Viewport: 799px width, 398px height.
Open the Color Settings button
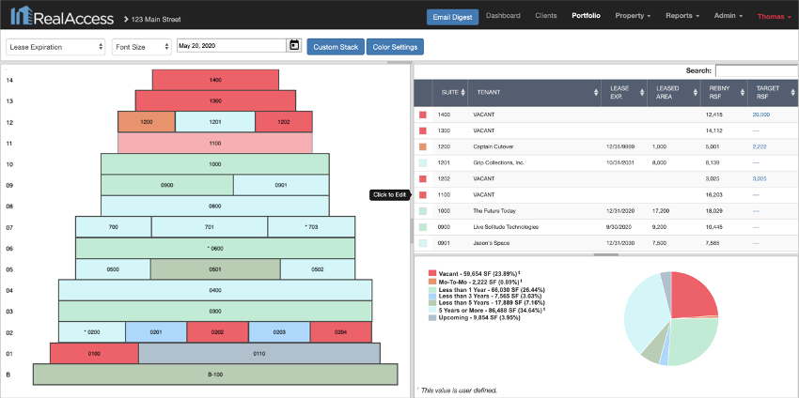tap(395, 47)
